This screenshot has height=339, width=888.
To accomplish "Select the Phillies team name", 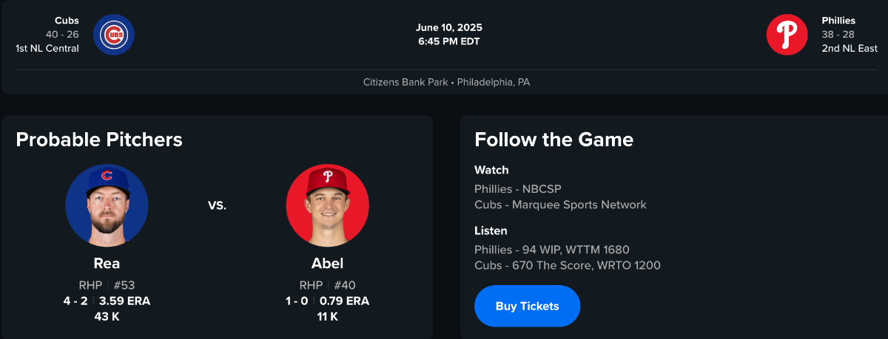I will (838, 21).
